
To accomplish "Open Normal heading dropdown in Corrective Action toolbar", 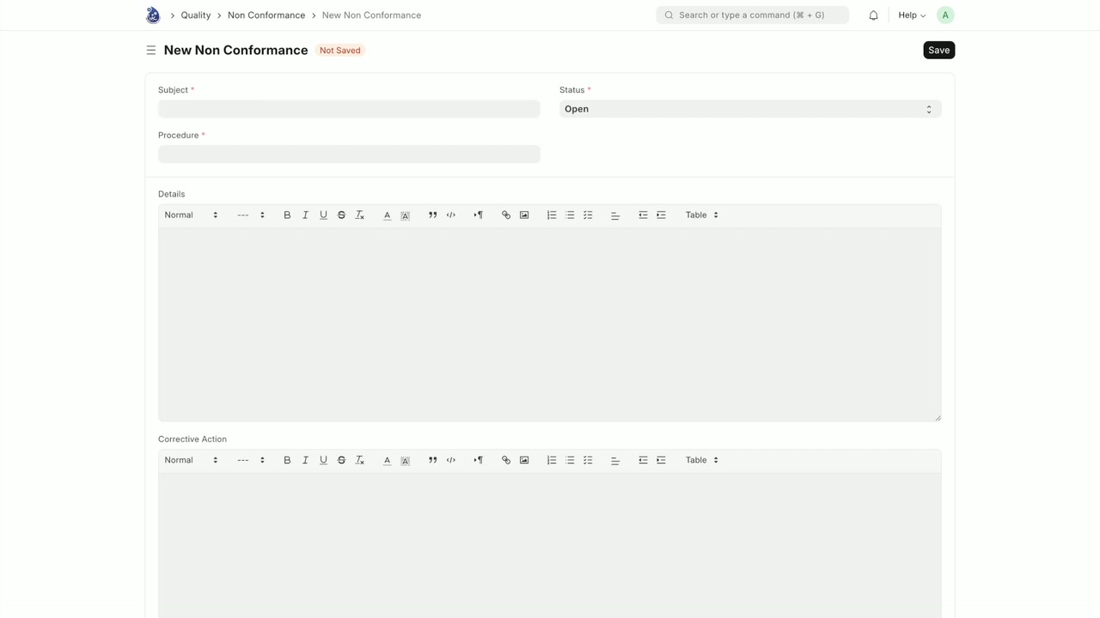I will (191, 460).
